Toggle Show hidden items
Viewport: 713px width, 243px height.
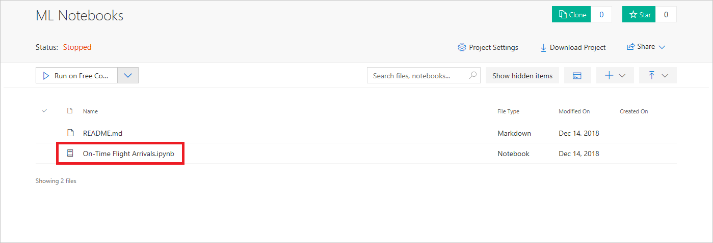tap(522, 76)
